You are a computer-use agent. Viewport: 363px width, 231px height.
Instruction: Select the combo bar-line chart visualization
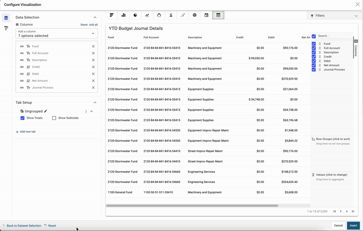click(x=171, y=15)
